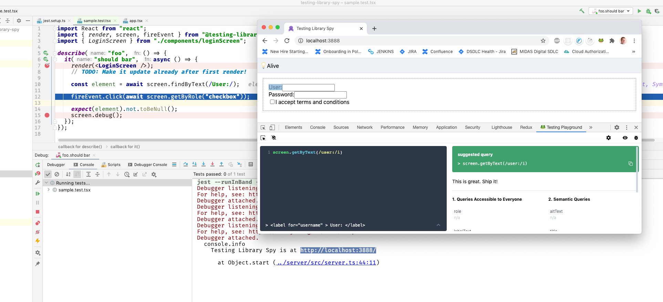Image resolution: width=663 pixels, height=302 pixels.
Task: Open the foo.should bar run configuration dropdown
Action: tap(611, 11)
